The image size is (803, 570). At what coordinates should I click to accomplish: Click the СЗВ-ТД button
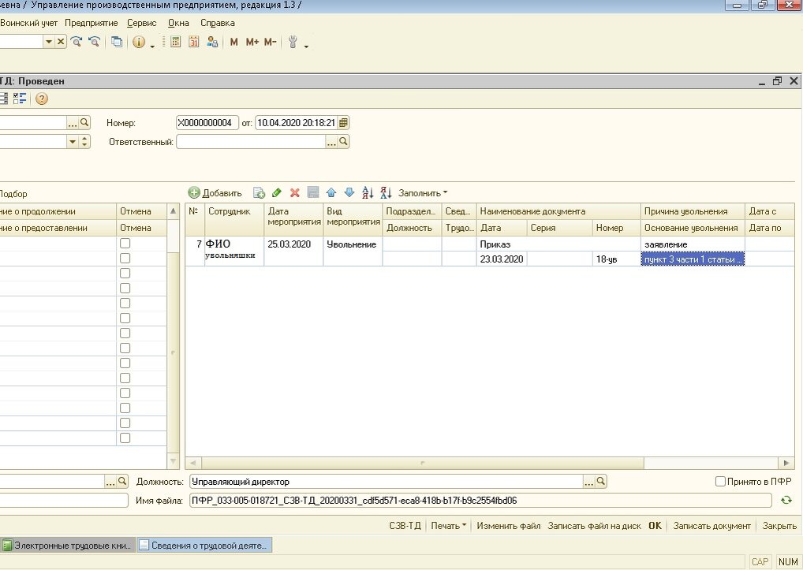[405, 526]
